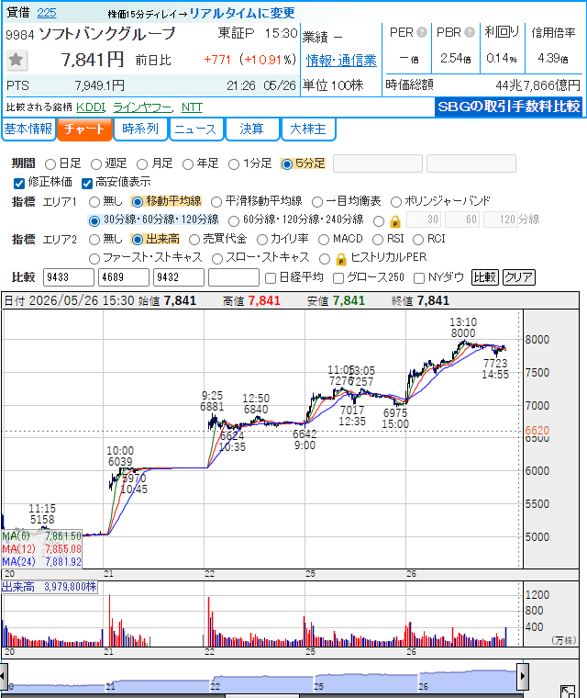The width and height of the screenshot is (587, 698).
Task: Click the first empty period input box
Action: [378, 163]
